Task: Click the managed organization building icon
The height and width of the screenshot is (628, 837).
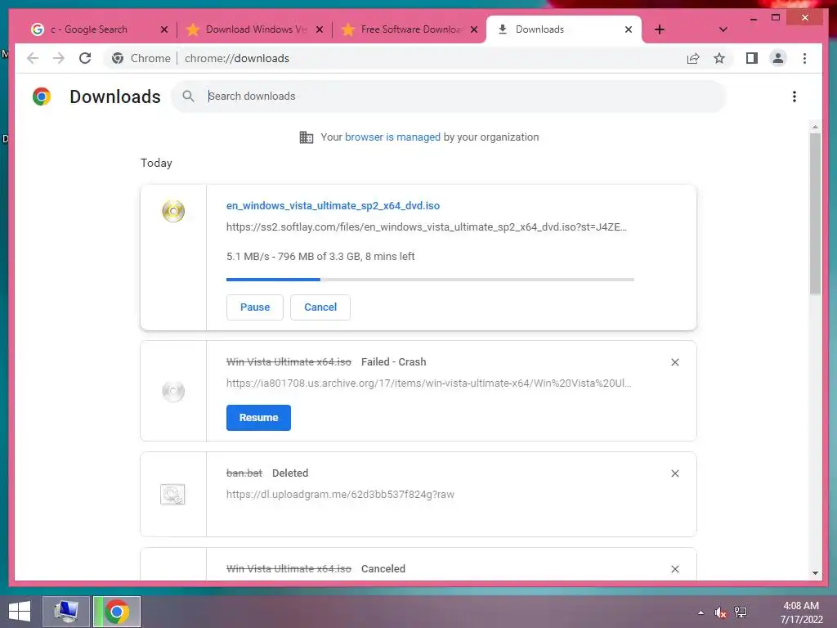Action: tap(307, 137)
